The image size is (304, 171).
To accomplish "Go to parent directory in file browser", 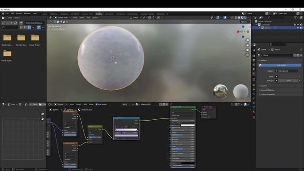I will coord(11,23).
